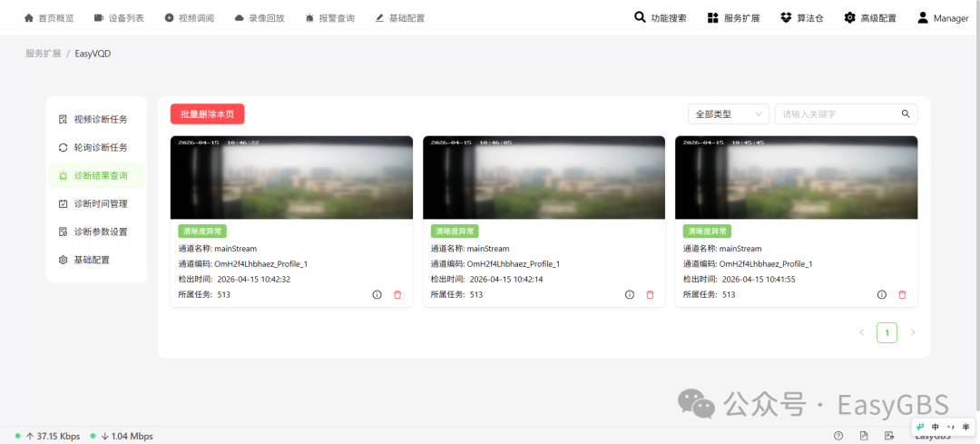Viewport: 980px width, 444px height.
Task: Open the snapshot thumbnail stamped 10:46:22
Action: [291, 178]
